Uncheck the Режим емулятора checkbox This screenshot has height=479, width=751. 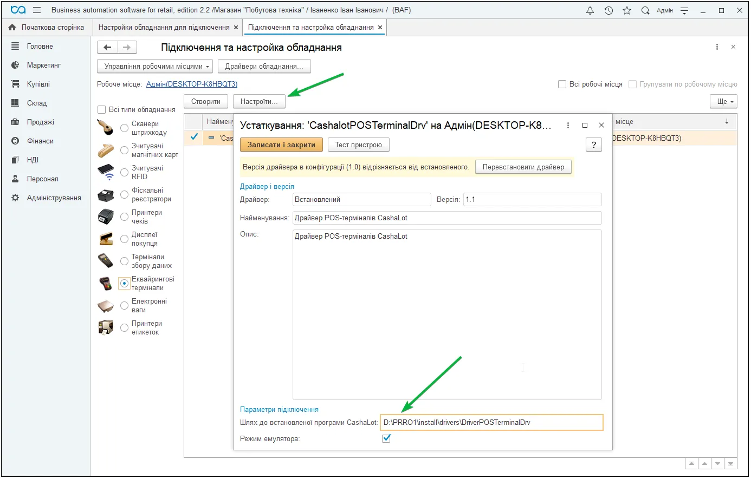(x=386, y=438)
